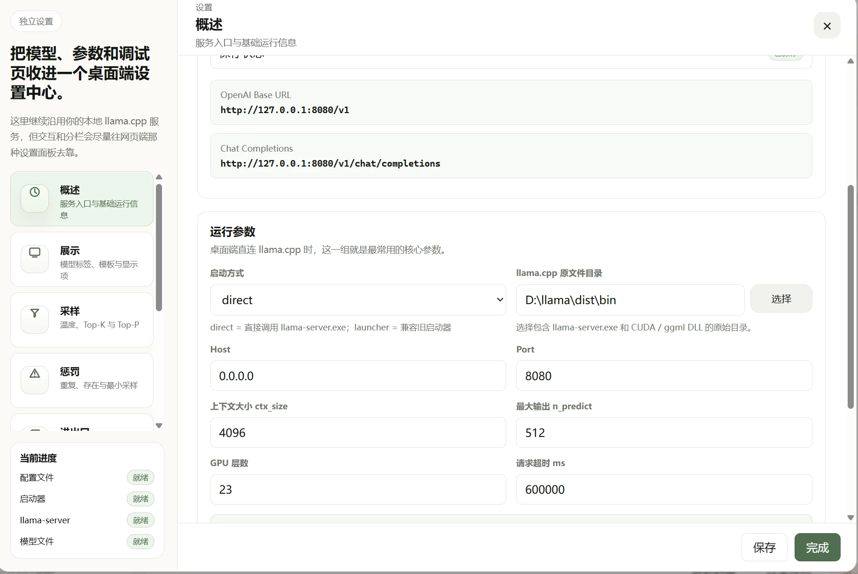Image resolution: width=858 pixels, height=574 pixels.
Task: Focus the Host input field
Action: coord(358,376)
